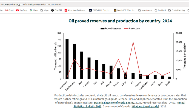Open the What are the oil sands? link
Image resolution: width=189 pixels, height=109 pixels.
coord(145,106)
